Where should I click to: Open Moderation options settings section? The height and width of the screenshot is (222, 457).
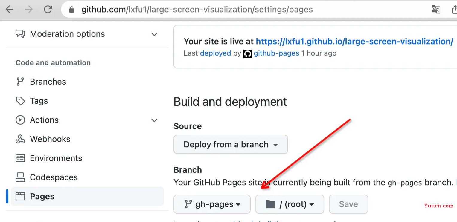(x=87, y=34)
